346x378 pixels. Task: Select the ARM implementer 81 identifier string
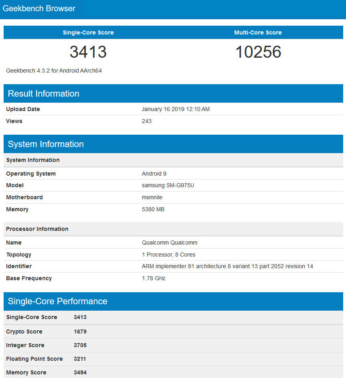pyautogui.click(x=227, y=266)
